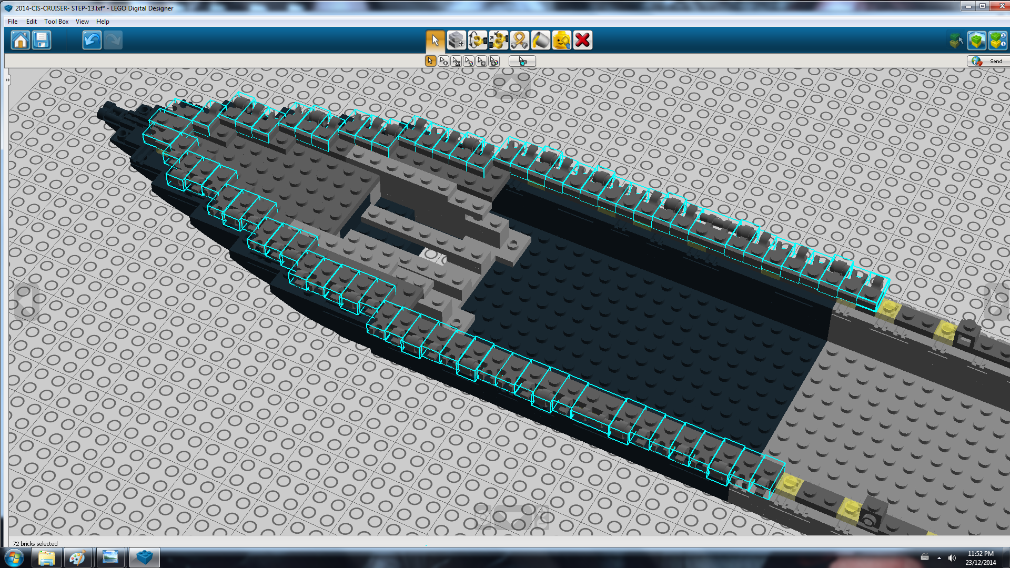
Task: Open the View menu
Action: point(82,22)
